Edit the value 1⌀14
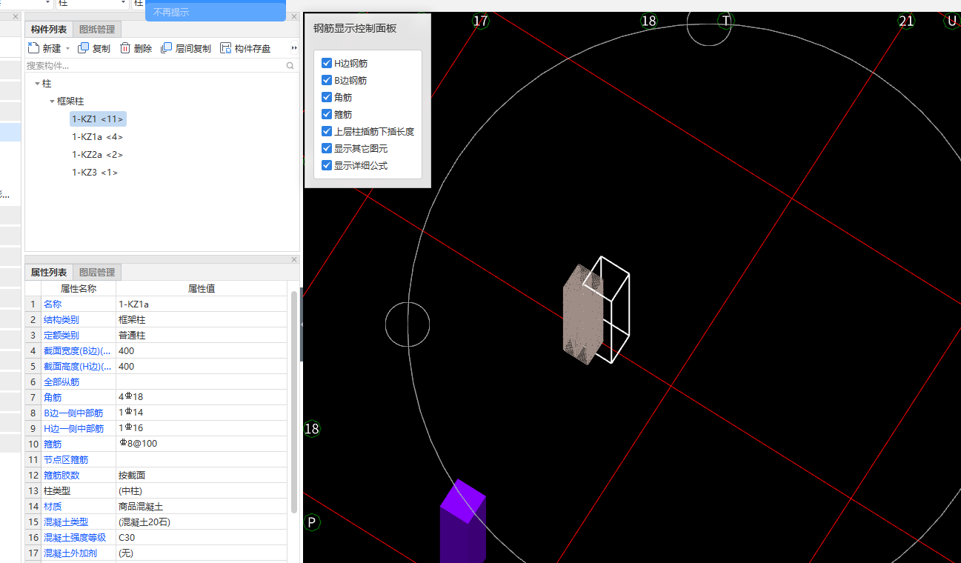The width and height of the screenshot is (961, 563). (x=202, y=413)
